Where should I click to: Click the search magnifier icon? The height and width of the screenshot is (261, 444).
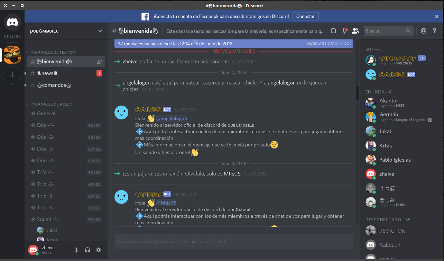click(408, 31)
